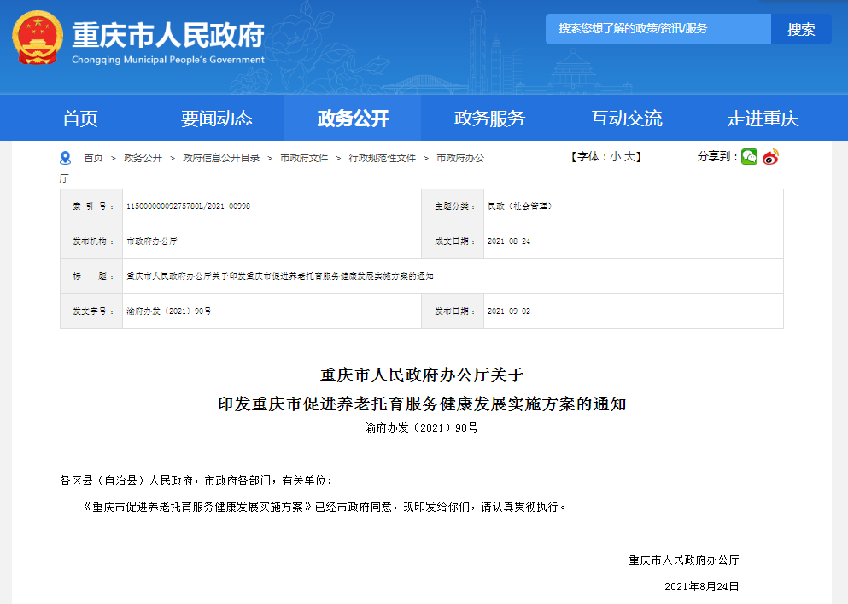Image resolution: width=848 pixels, height=604 pixels.
Task: Set font size to small (小)
Action: (x=615, y=157)
